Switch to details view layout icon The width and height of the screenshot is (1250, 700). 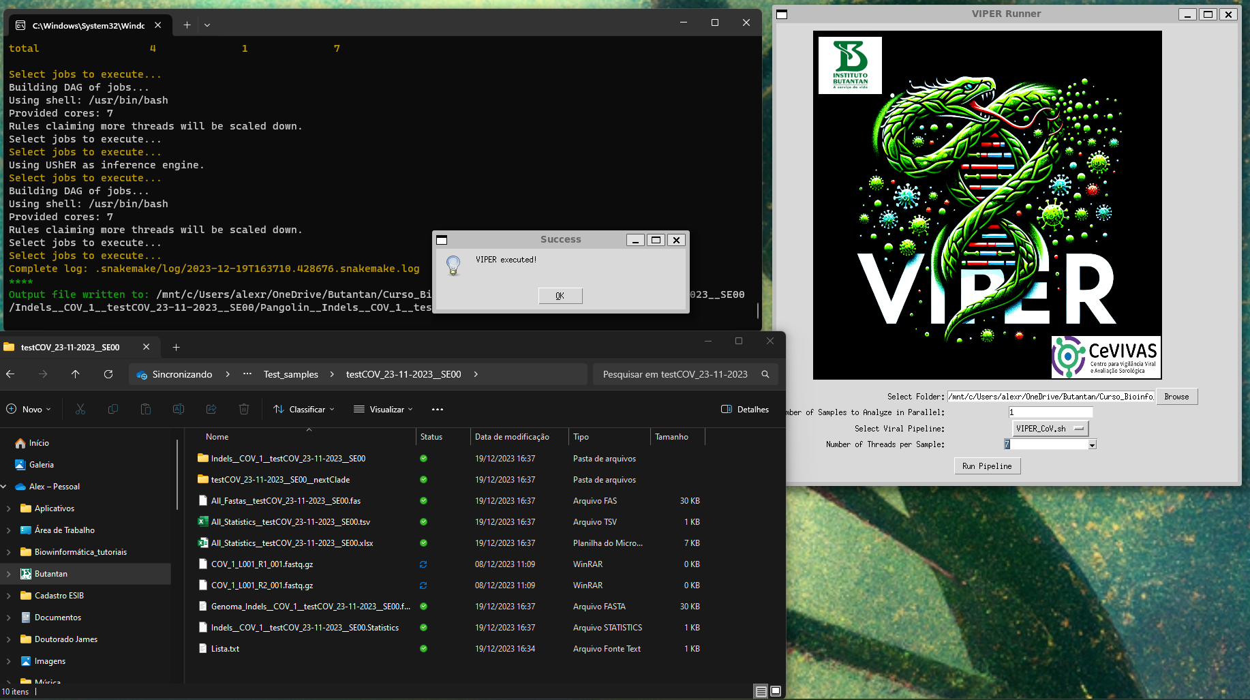pos(761,691)
